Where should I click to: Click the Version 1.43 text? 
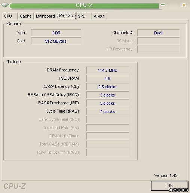tap(166, 175)
